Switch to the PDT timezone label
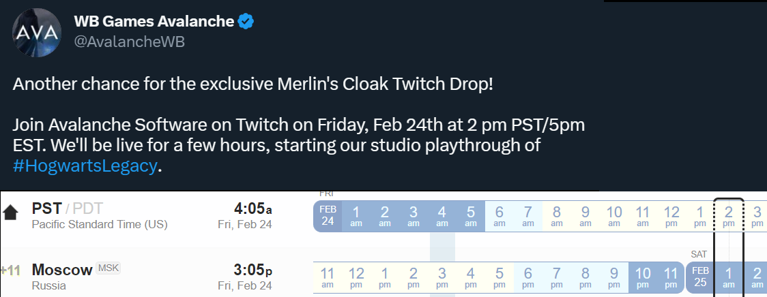 click(x=88, y=208)
